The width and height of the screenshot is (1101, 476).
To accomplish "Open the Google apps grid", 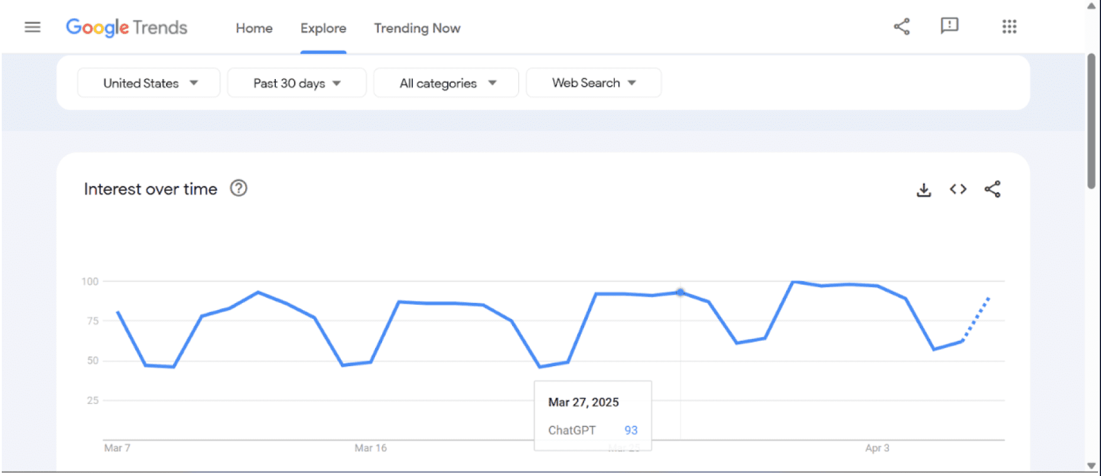I will click(x=1009, y=27).
